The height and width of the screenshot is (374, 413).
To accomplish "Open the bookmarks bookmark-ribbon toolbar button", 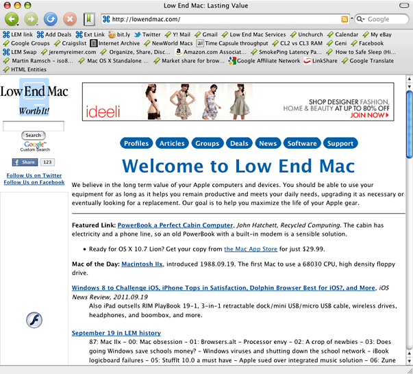I will pos(89,19).
